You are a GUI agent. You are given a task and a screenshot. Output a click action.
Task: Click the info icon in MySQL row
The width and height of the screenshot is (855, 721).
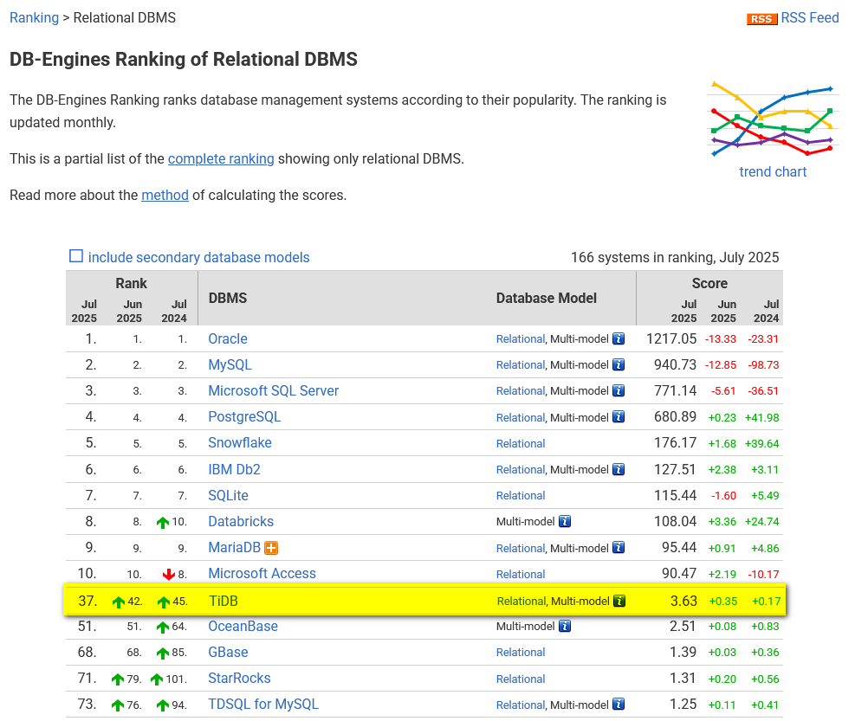619,364
